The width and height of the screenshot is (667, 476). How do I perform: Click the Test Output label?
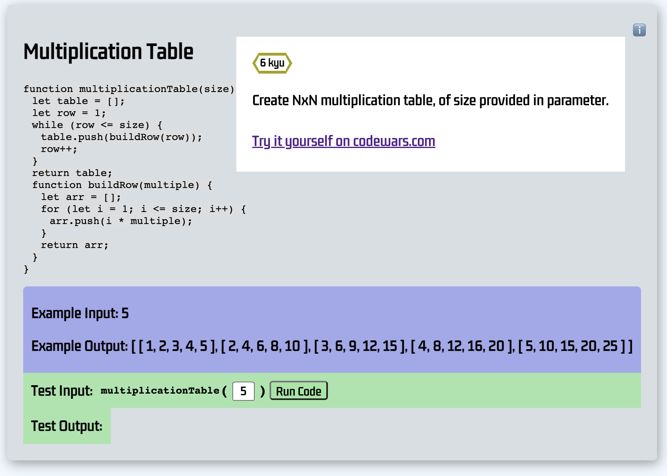(x=67, y=426)
